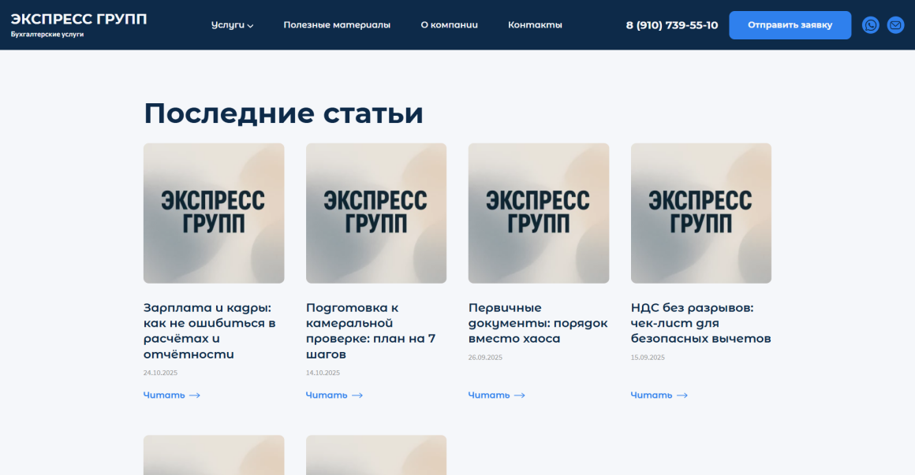Open the Контакты menu item
Screen dimensions: 915x475
pyautogui.click(x=535, y=25)
